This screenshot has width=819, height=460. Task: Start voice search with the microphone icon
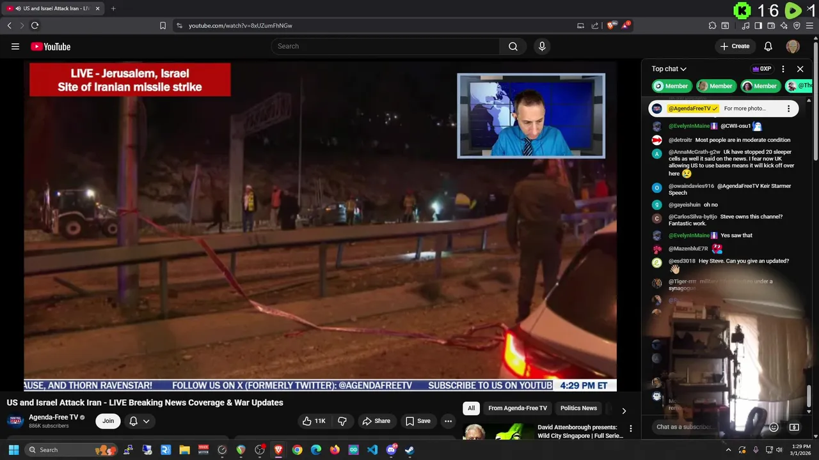pyautogui.click(x=542, y=46)
